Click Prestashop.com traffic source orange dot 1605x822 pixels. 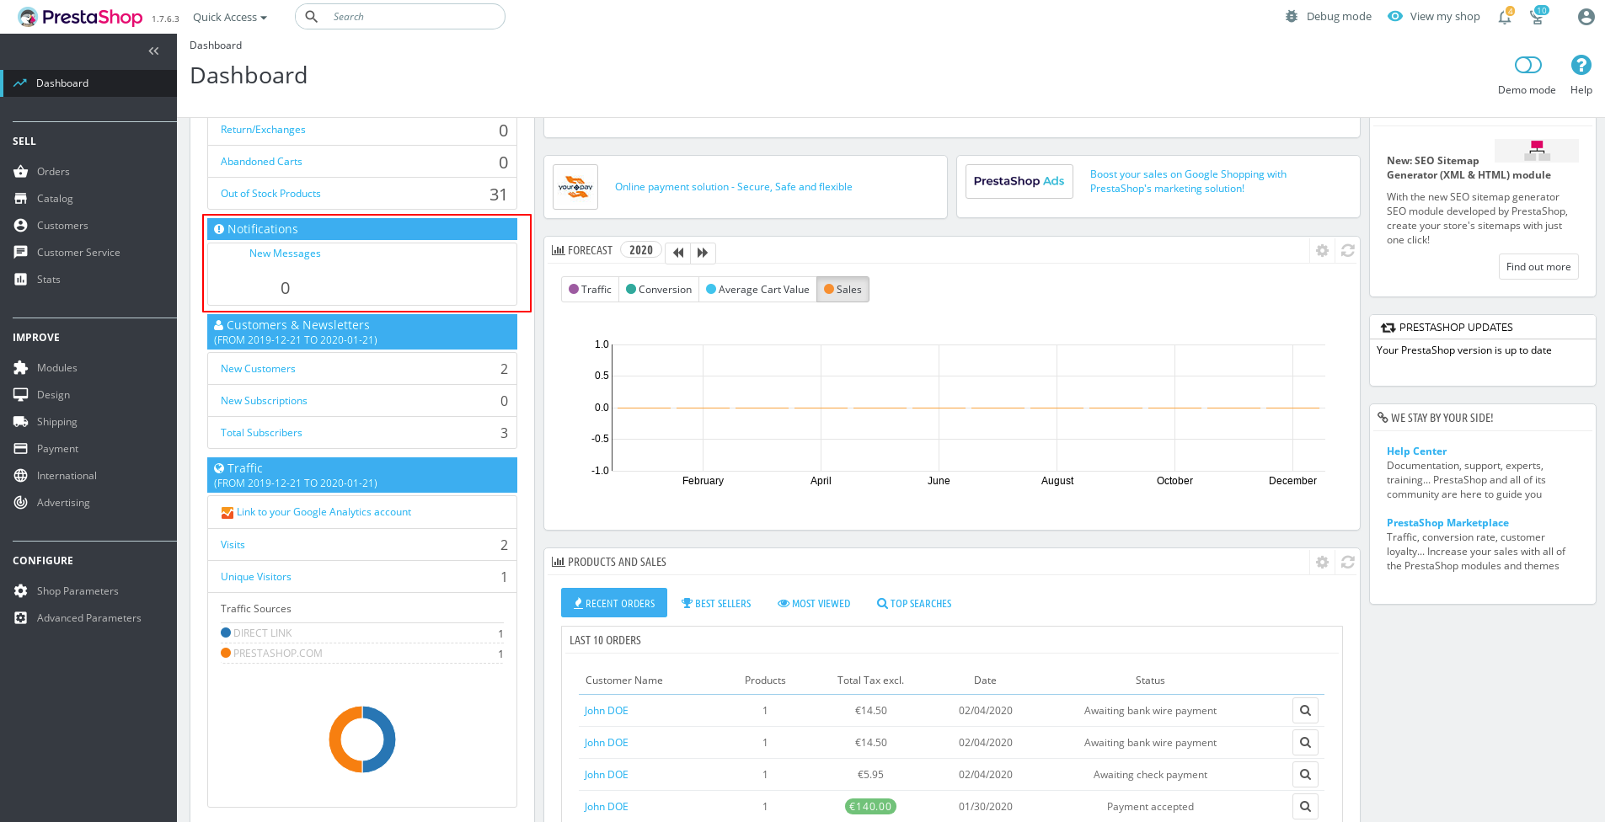226,654
